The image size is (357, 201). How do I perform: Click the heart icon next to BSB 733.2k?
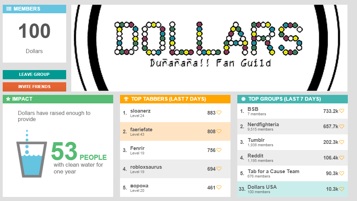(x=342, y=111)
